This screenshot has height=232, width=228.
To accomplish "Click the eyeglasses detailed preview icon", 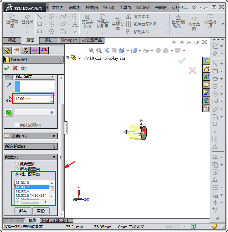I will (x=24, y=68).
